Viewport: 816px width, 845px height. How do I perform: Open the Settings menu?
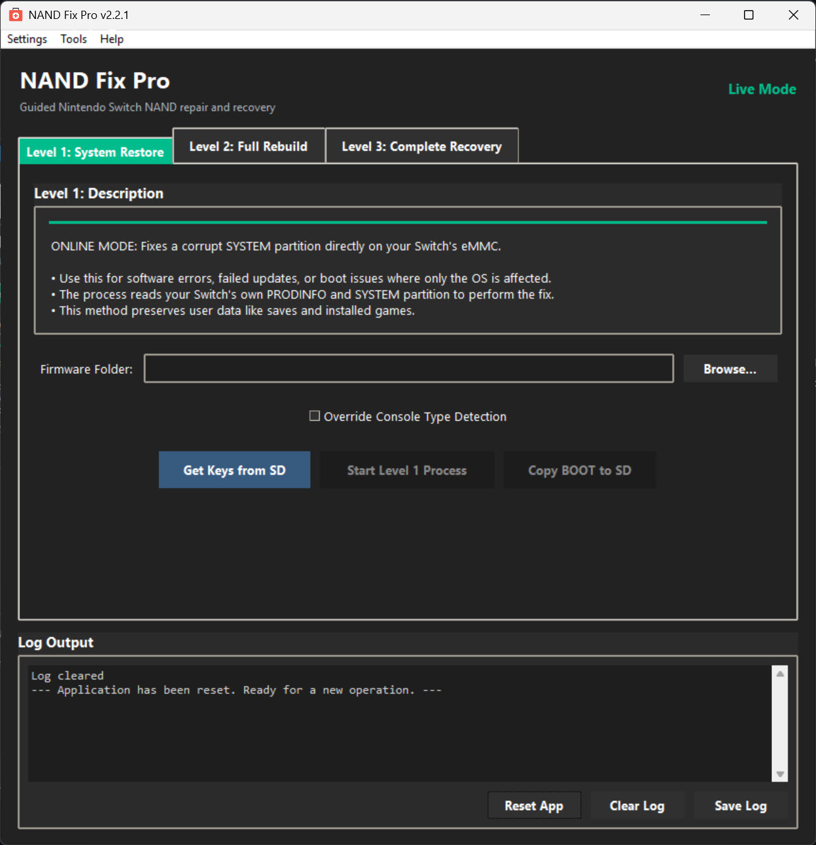click(27, 39)
